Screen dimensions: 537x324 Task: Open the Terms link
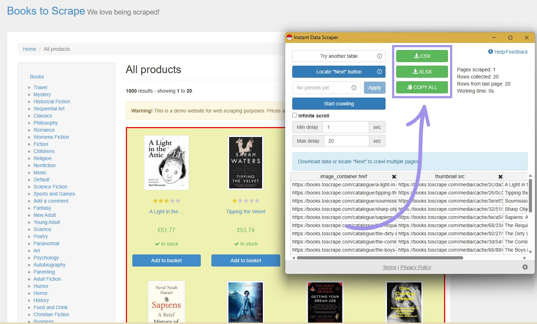click(x=389, y=267)
